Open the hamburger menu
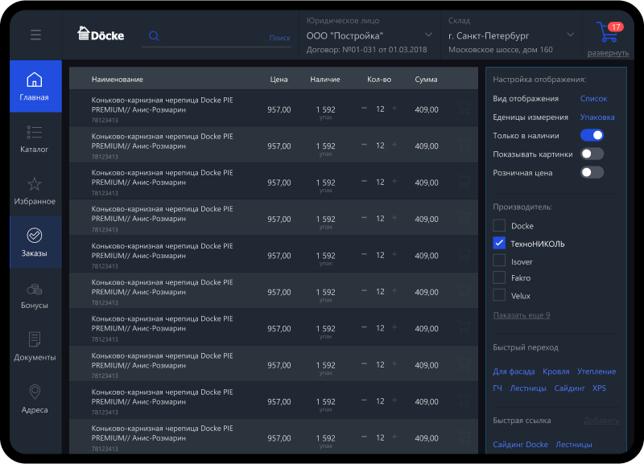 pos(35,35)
